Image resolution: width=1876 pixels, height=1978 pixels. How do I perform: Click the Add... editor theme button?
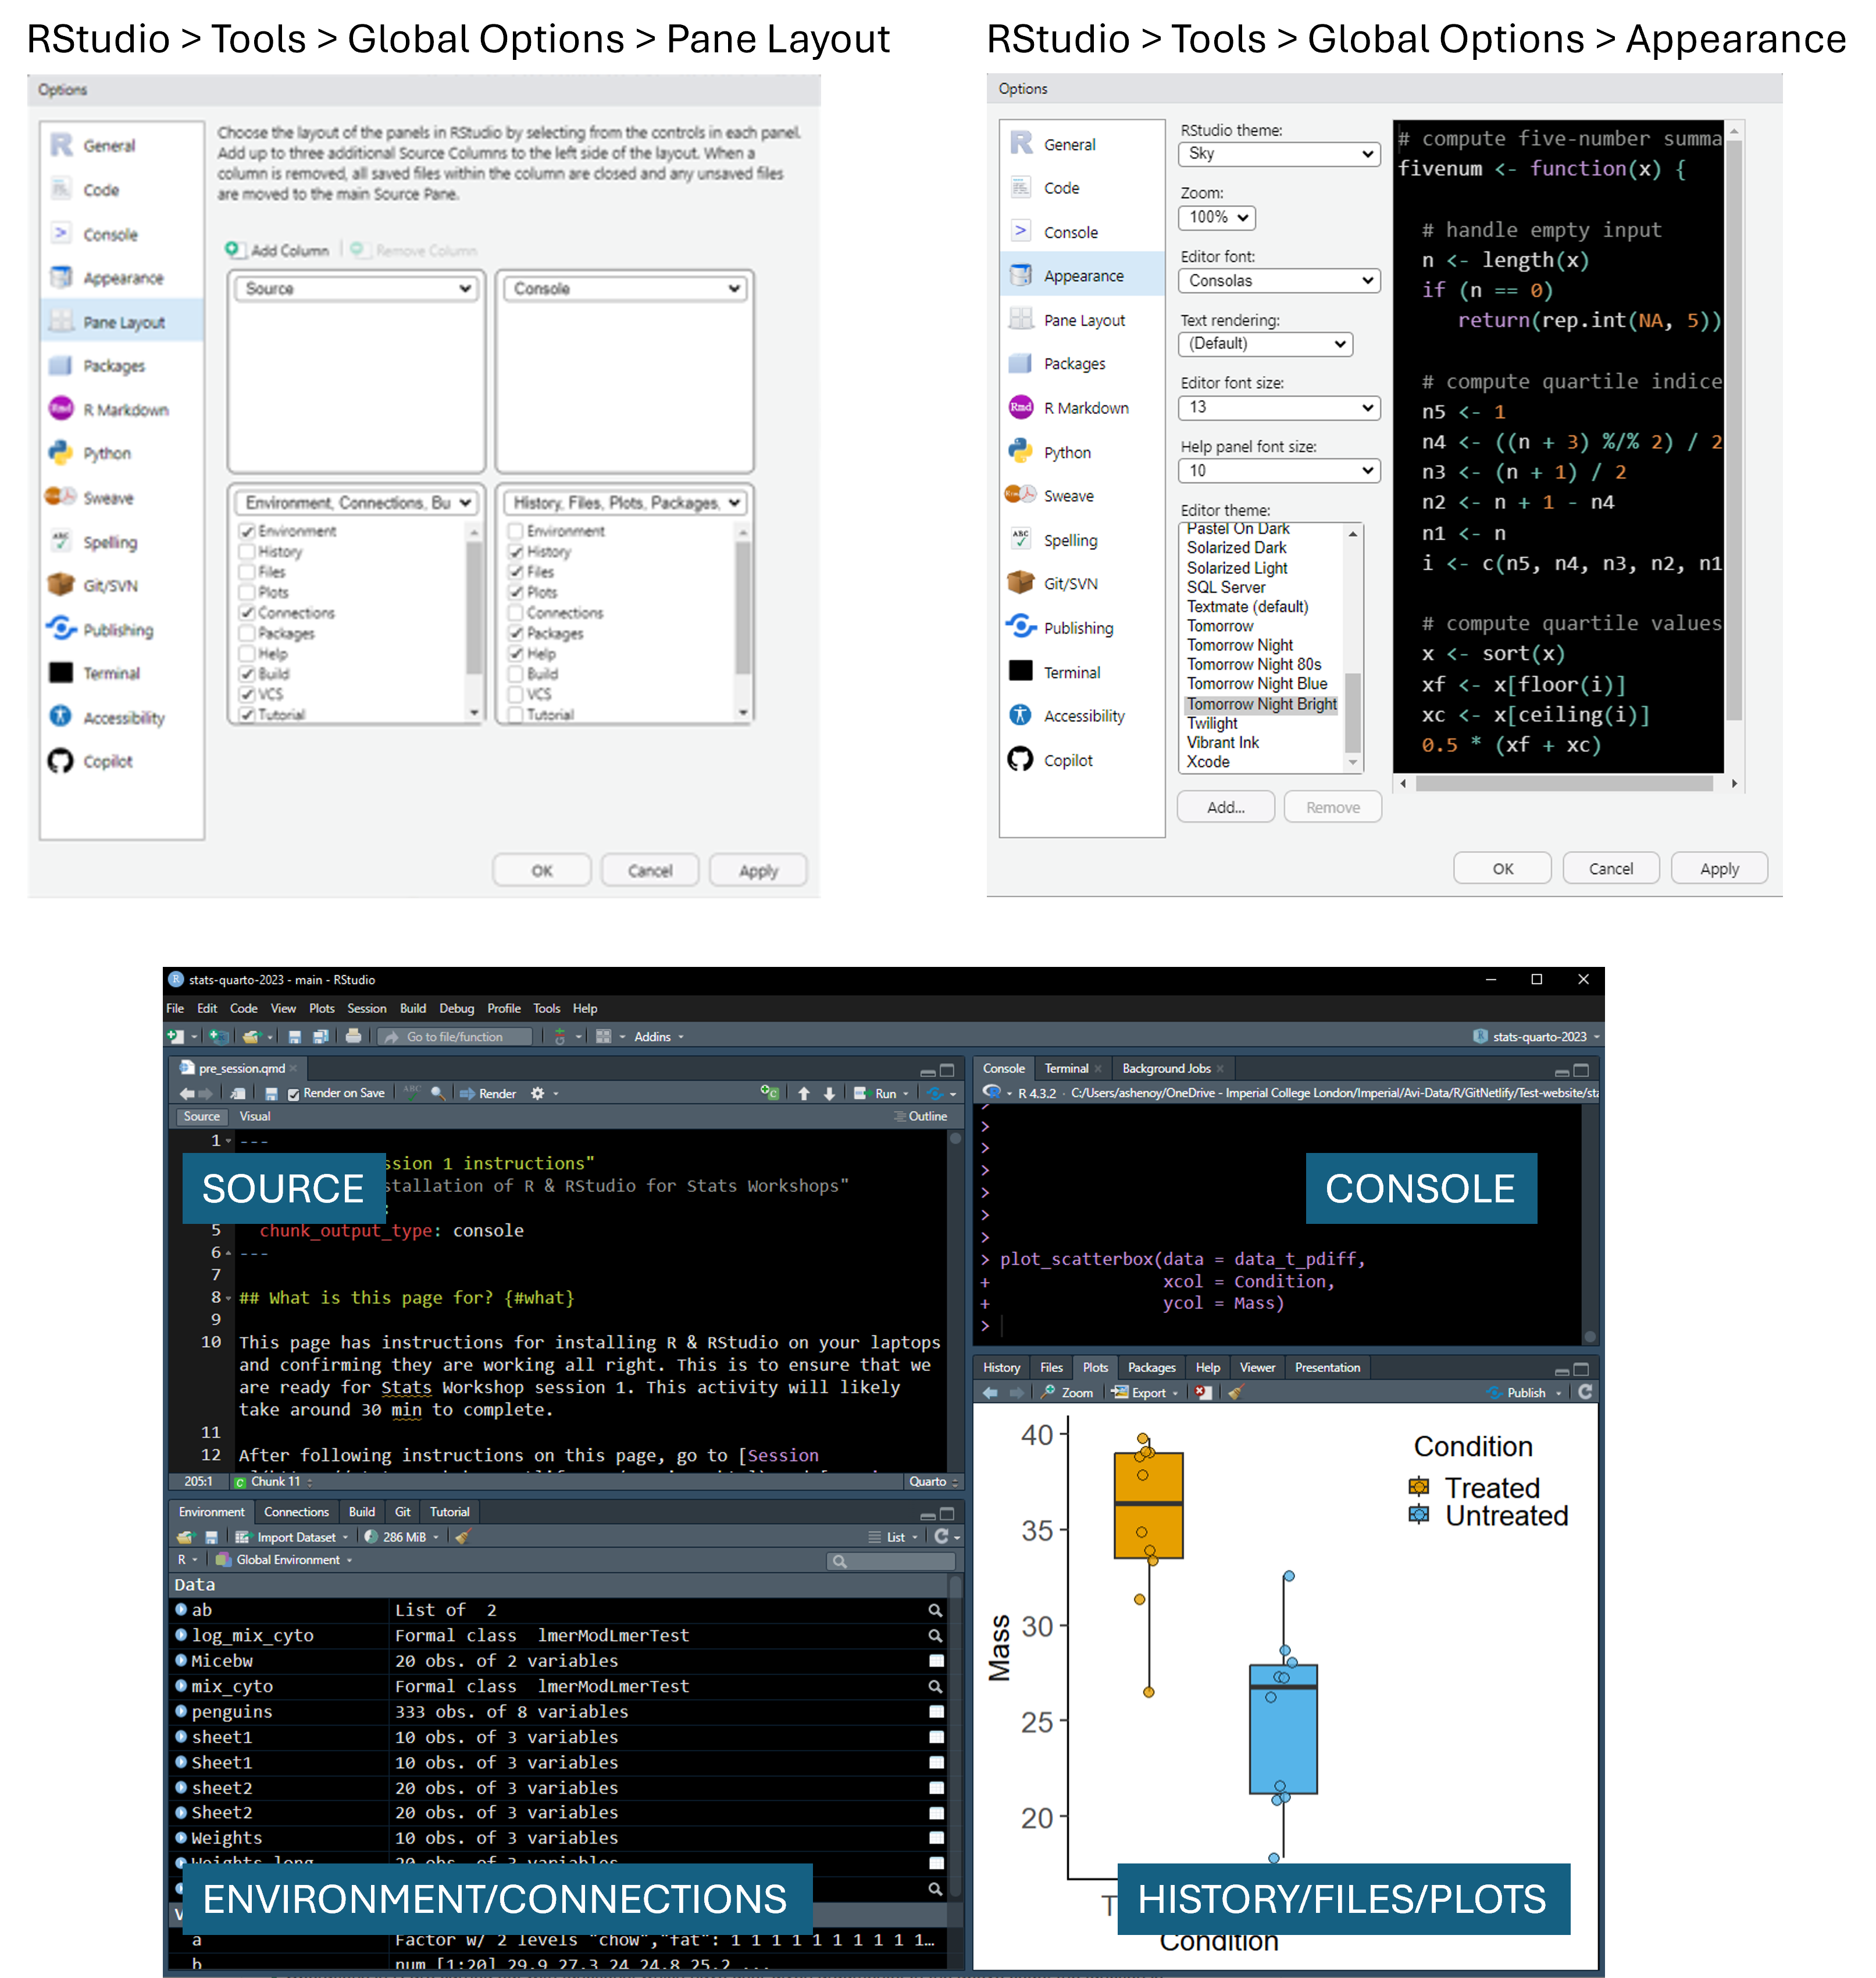pyautogui.click(x=1225, y=808)
